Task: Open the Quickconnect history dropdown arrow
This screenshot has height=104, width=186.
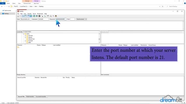Action: pyautogui.click(x=86, y=19)
